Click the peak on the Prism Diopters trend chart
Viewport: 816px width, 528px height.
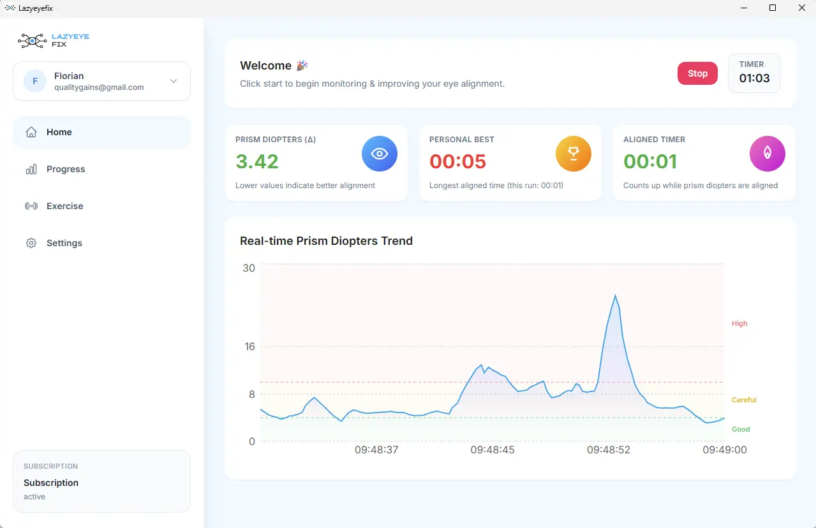(x=615, y=297)
